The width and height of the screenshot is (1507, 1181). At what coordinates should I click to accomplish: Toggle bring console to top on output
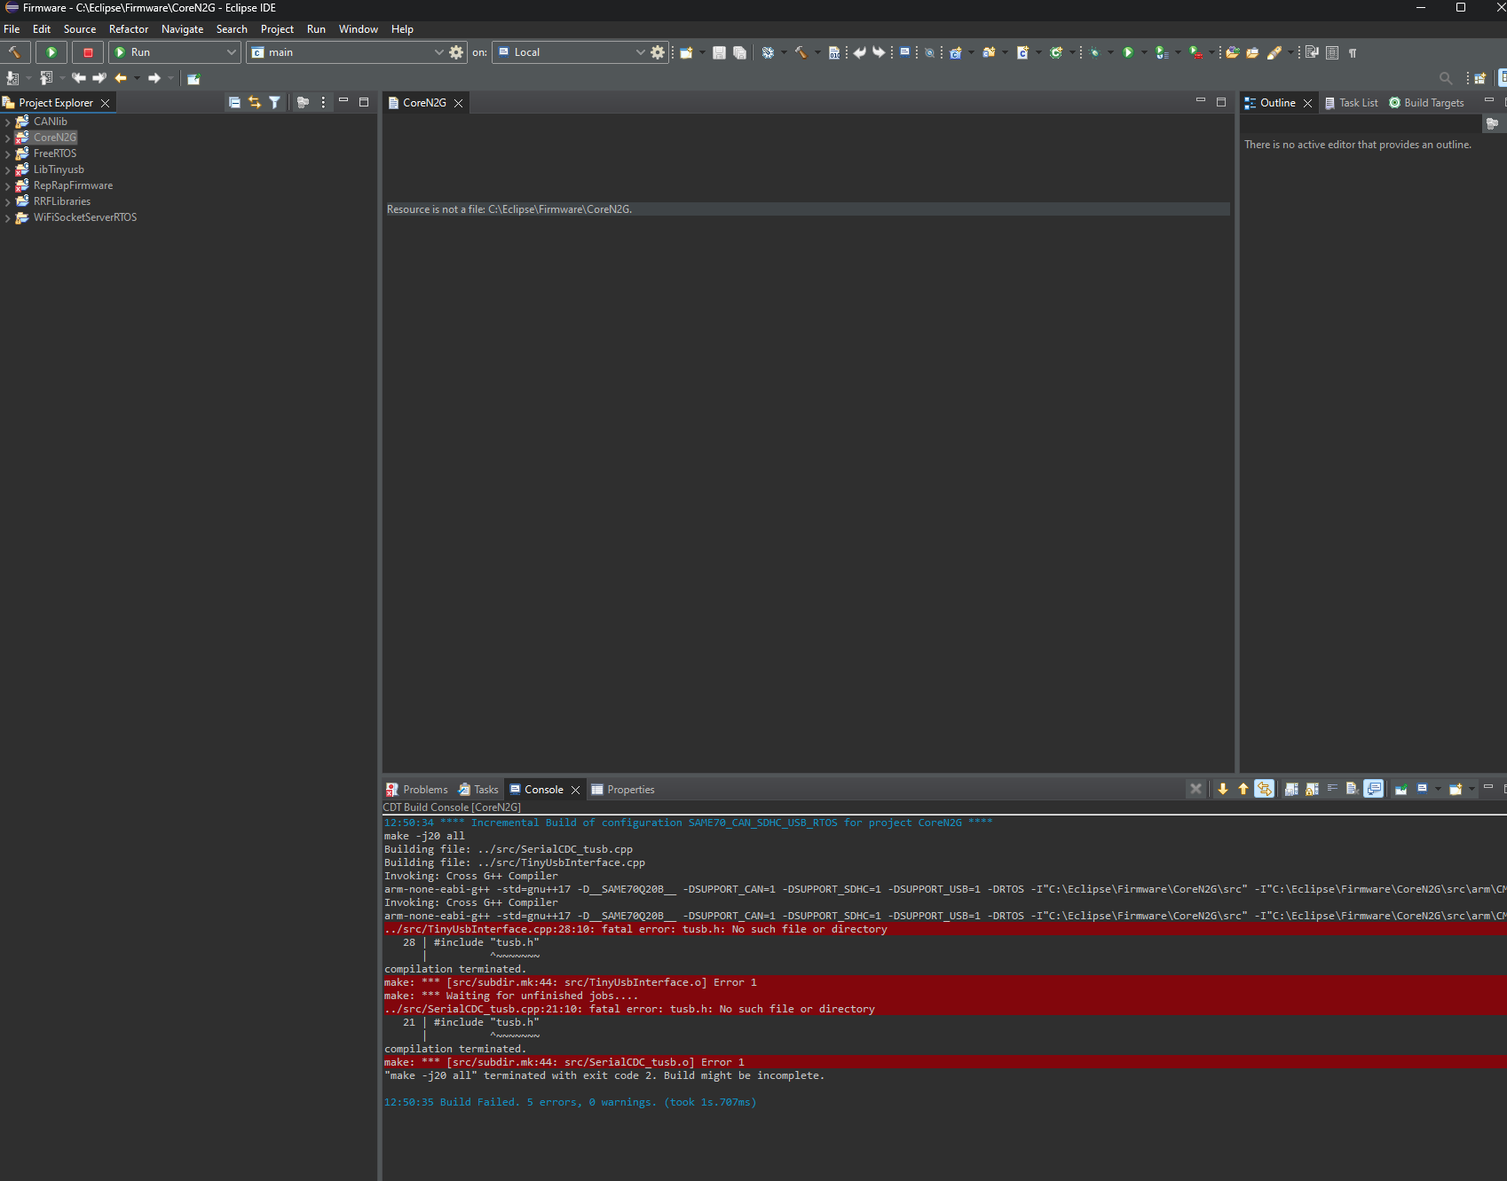pos(1374,789)
